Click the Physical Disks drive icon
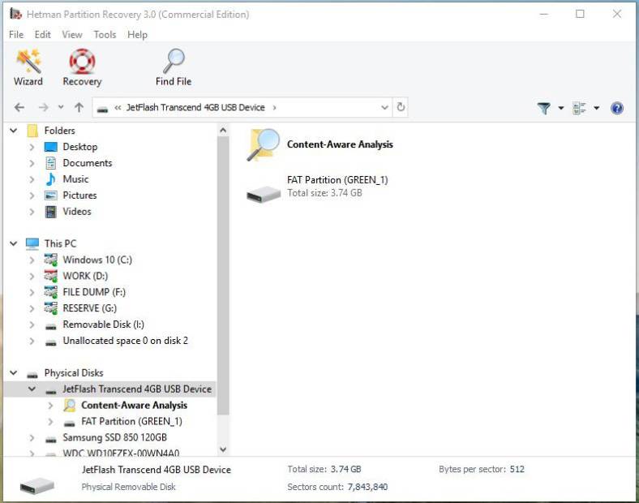Screen dimensions: 639x503 [32, 373]
